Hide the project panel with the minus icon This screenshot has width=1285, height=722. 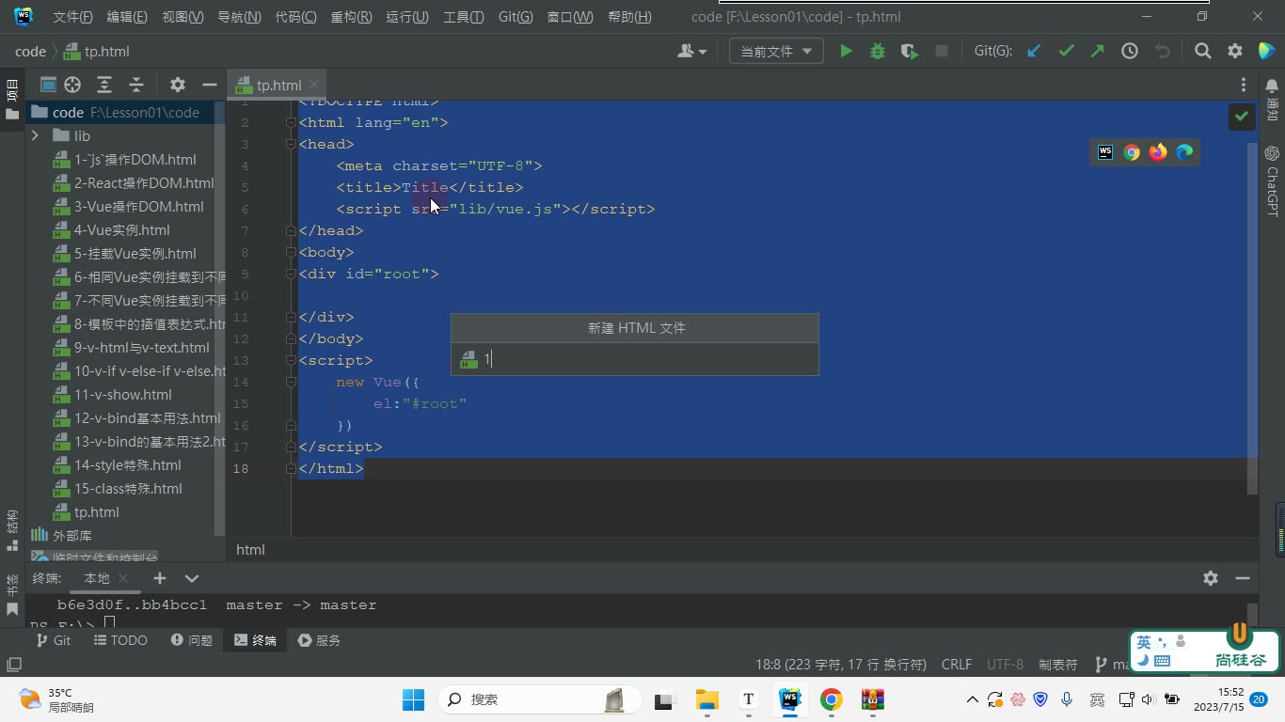coord(210,85)
